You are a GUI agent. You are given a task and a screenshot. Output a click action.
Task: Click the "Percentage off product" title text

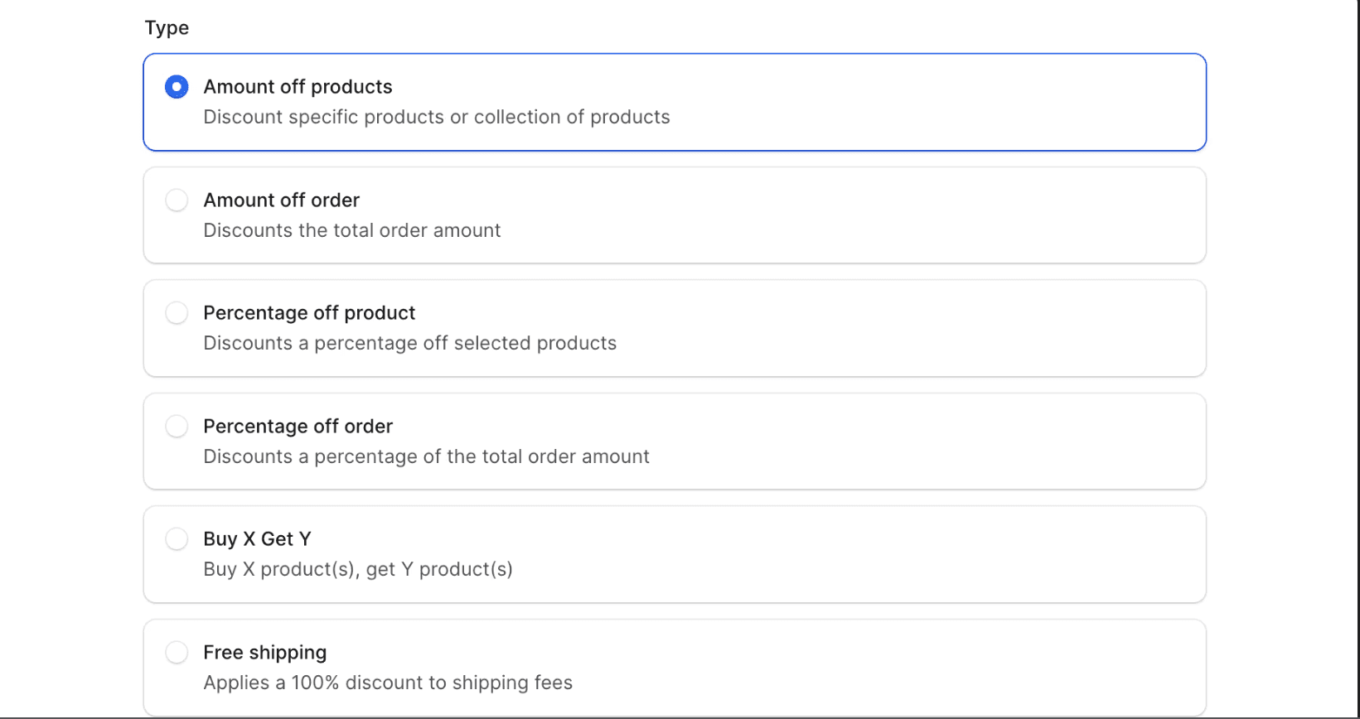309,313
